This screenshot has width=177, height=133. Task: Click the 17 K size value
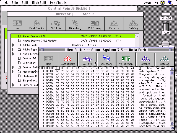pyautogui.click(x=118, y=41)
